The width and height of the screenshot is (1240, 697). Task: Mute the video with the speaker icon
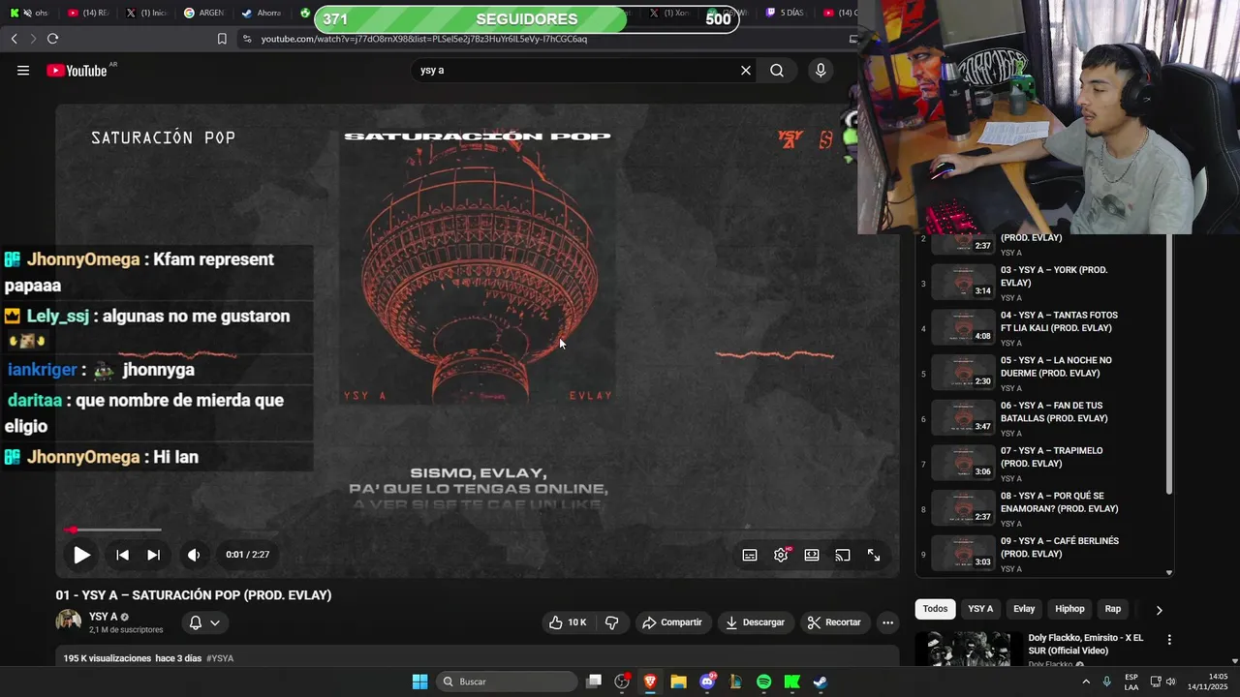194,555
